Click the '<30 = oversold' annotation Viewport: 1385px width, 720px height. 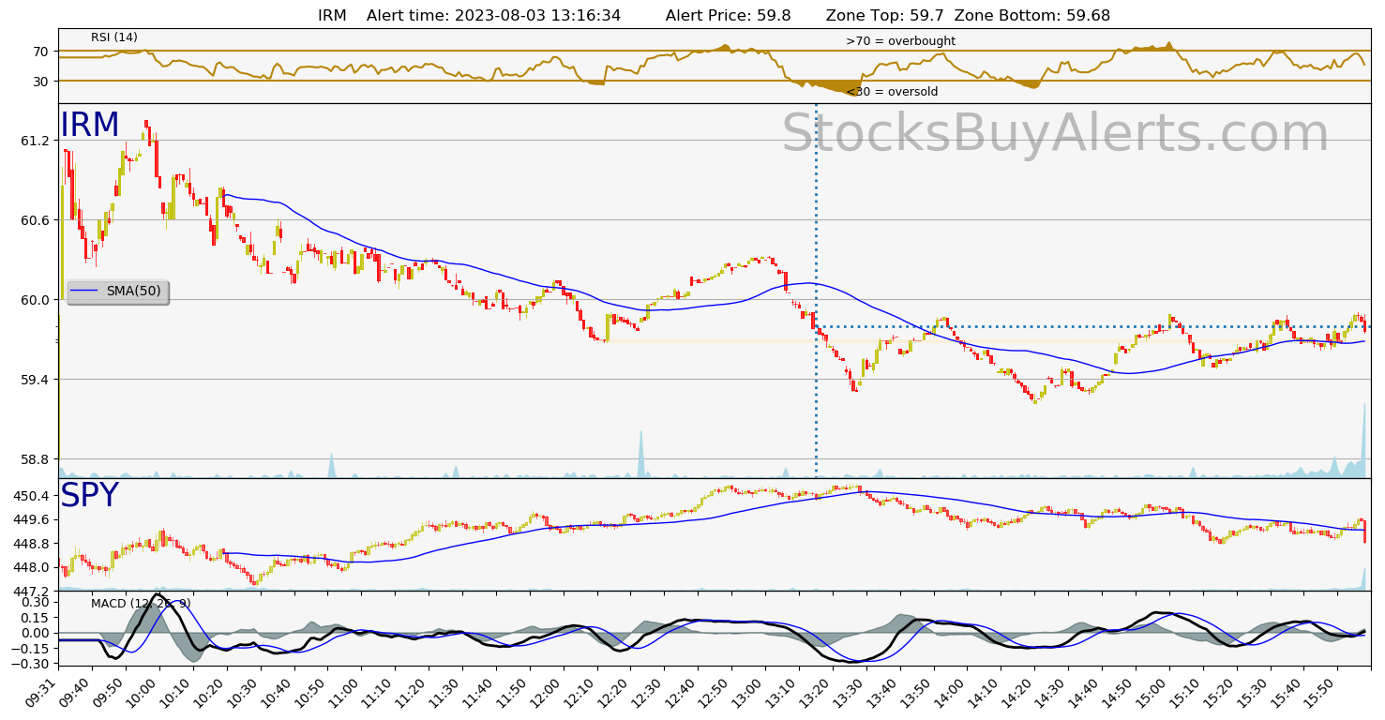click(x=892, y=92)
